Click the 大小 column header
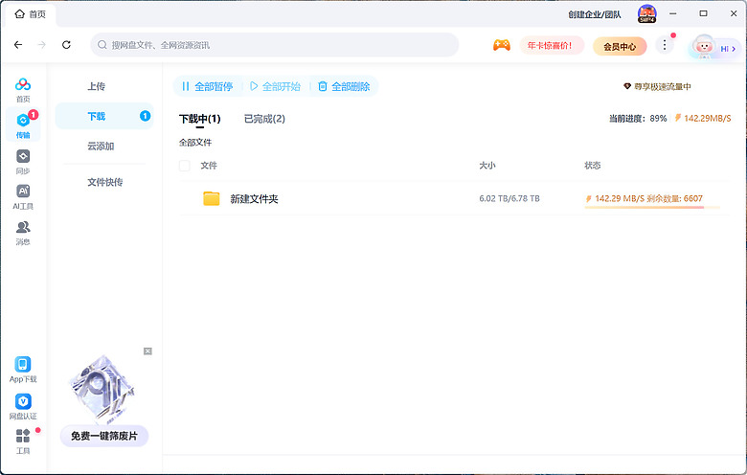747x475 pixels. (487, 166)
